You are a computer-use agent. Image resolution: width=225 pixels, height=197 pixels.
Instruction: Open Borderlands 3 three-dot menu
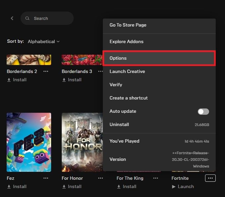(x=101, y=71)
